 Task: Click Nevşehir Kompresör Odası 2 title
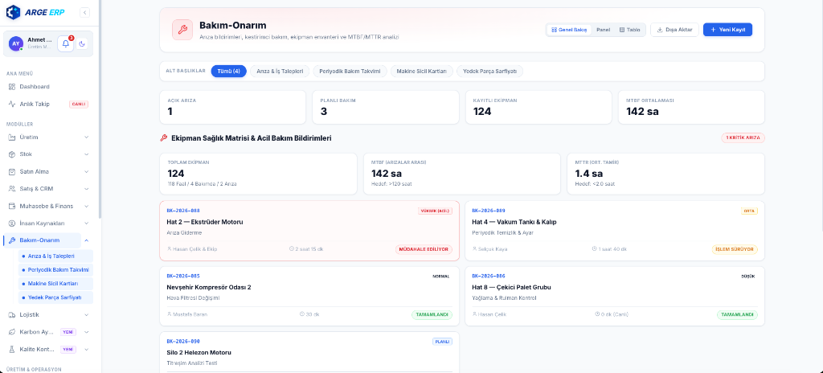209,287
